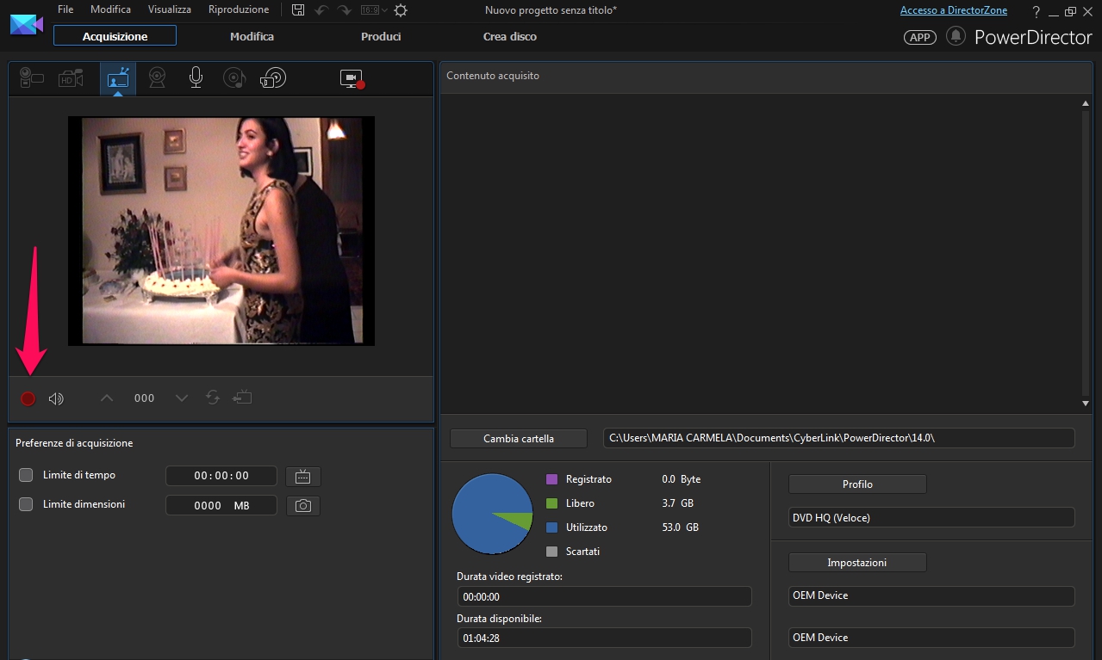Select the webcam capture source icon
Viewport: 1102px width, 660px height.
pos(157,78)
